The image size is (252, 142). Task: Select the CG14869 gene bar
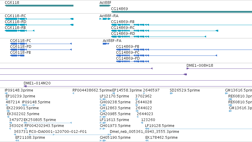click(182, 12)
